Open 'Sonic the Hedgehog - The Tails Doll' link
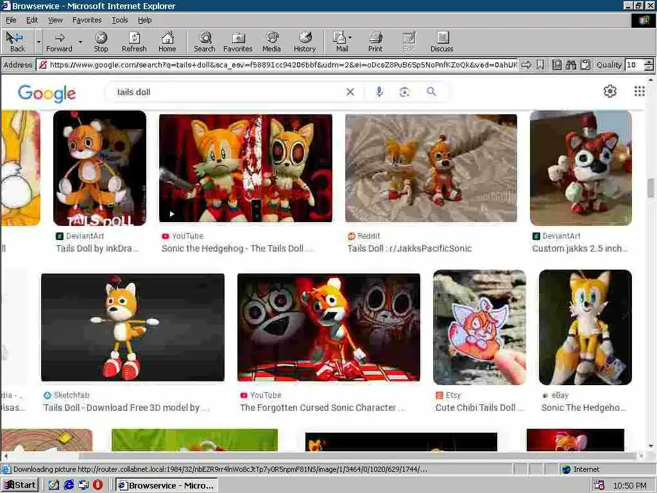This screenshot has width=657, height=493. click(236, 248)
